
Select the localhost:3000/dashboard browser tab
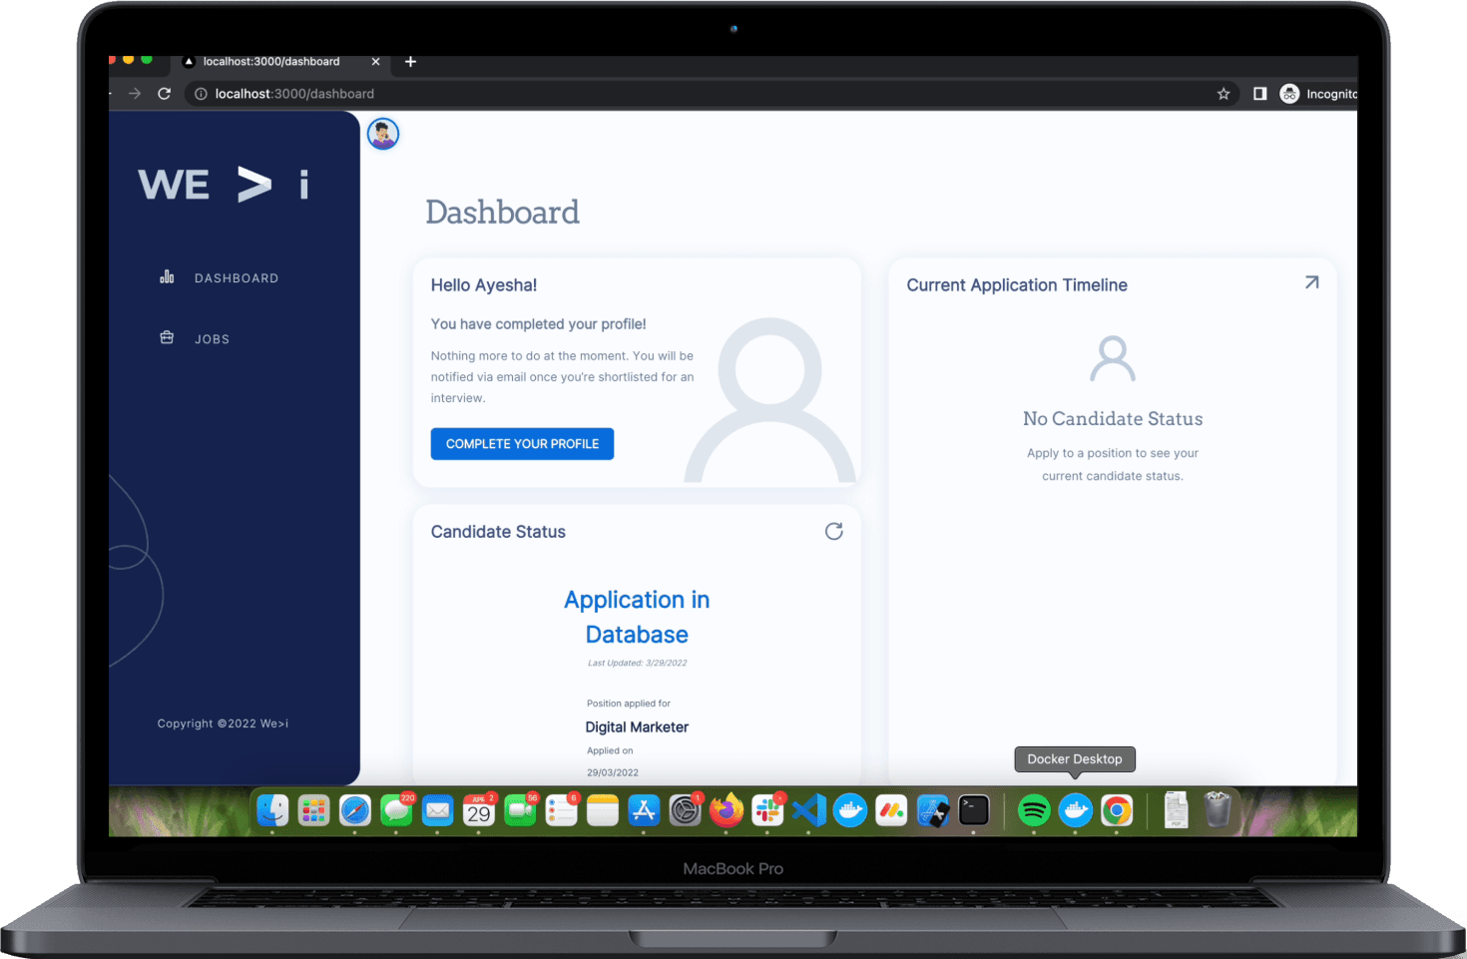click(271, 62)
